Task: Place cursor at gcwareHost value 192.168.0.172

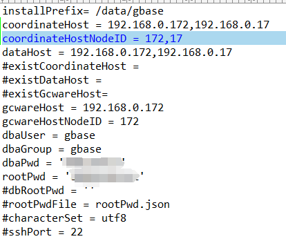Action: (123, 108)
